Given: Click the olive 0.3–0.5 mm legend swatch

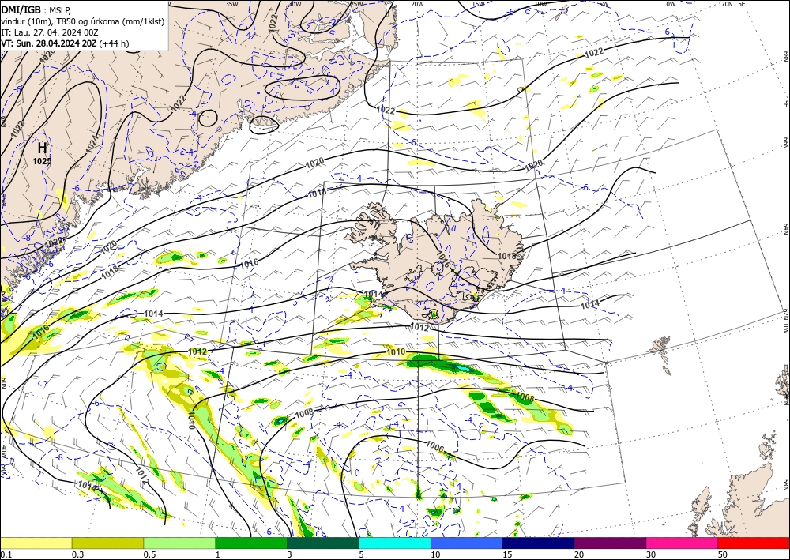Looking at the screenshot, I should click(107, 543).
